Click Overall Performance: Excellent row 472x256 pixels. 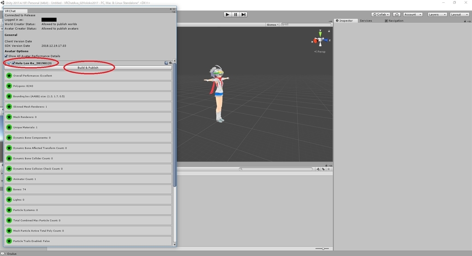click(88, 76)
